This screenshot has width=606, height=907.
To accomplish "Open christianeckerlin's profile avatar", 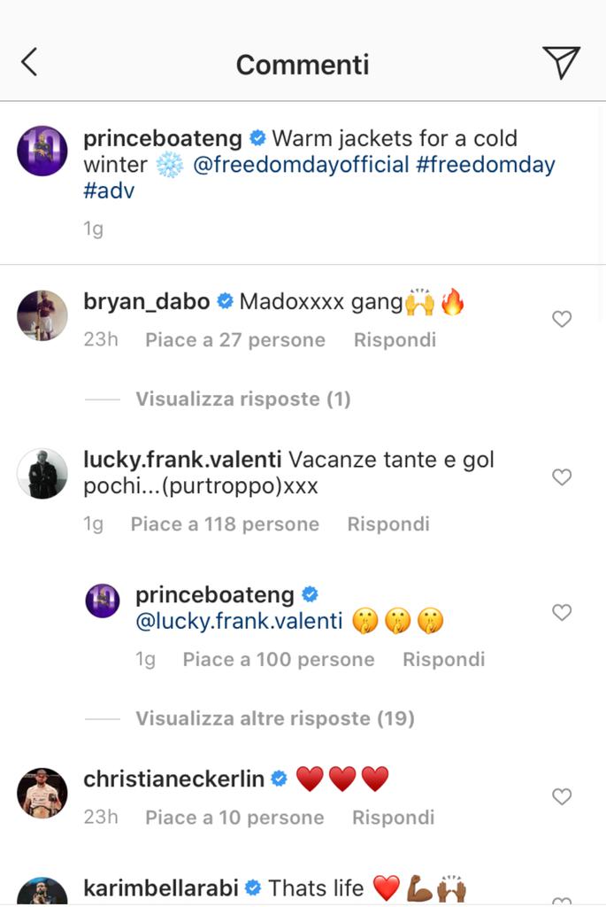I will click(x=42, y=793).
